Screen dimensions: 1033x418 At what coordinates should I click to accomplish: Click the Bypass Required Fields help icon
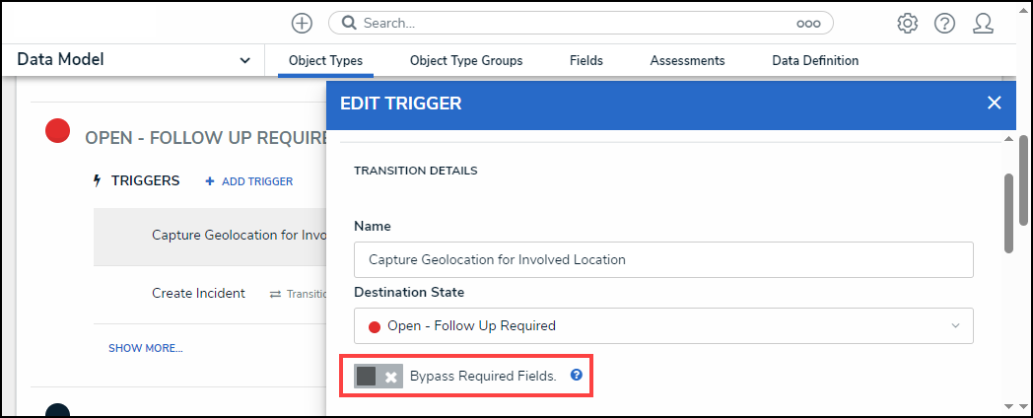pyautogui.click(x=577, y=376)
